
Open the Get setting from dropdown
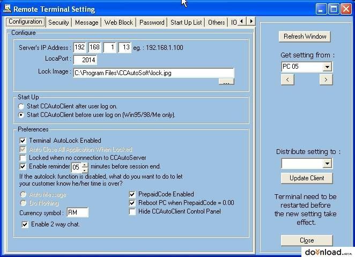(327, 67)
